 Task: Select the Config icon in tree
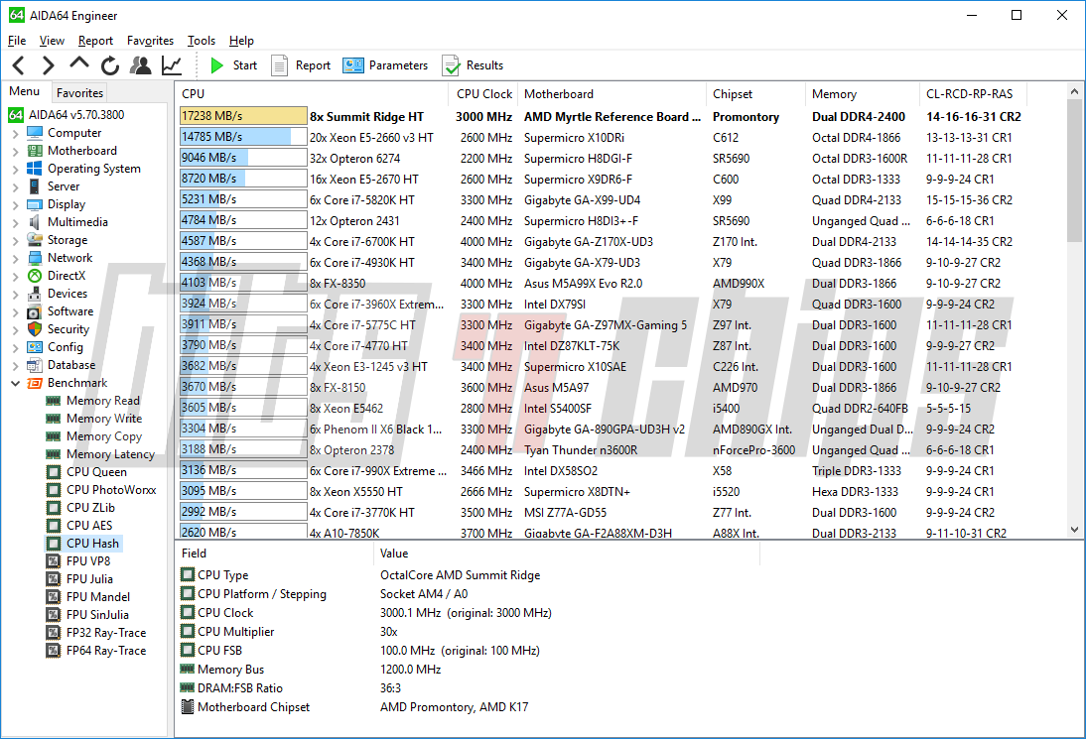[x=35, y=347]
